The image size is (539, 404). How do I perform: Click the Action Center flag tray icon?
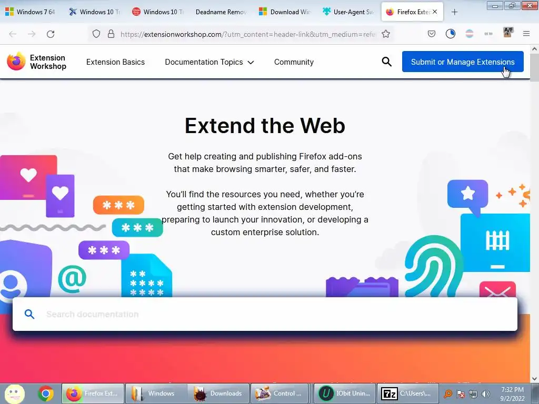(x=461, y=394)
